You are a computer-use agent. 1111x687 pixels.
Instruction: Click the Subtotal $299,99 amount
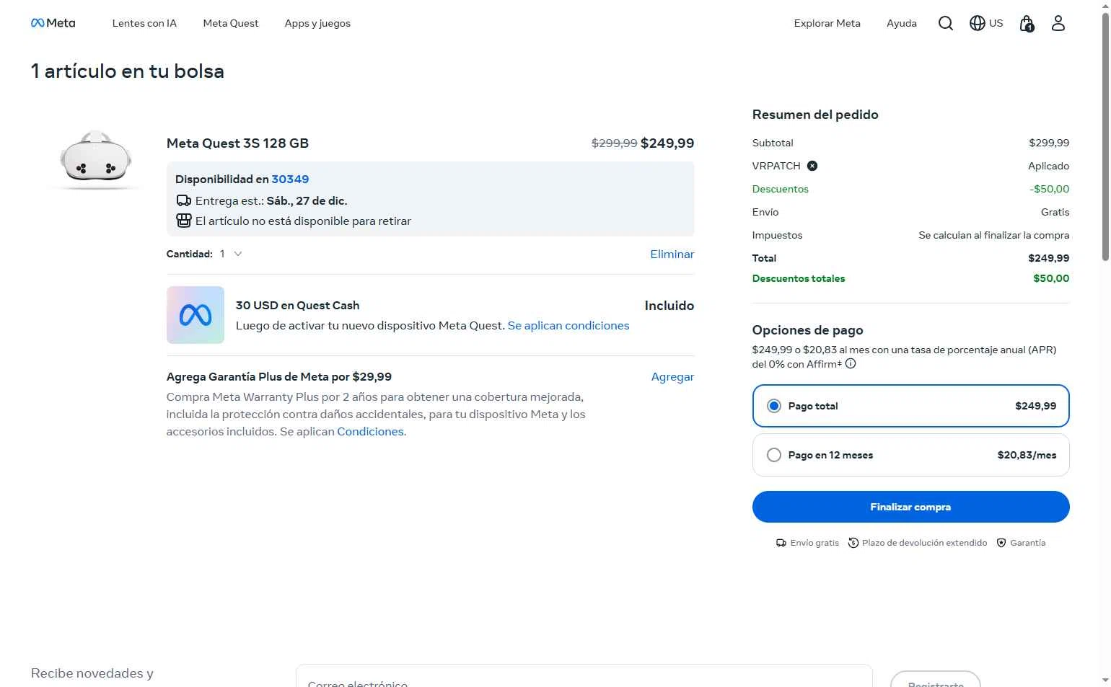[1049, 143]
